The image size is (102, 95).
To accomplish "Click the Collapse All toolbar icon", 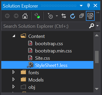I will [x=81, y=16].
